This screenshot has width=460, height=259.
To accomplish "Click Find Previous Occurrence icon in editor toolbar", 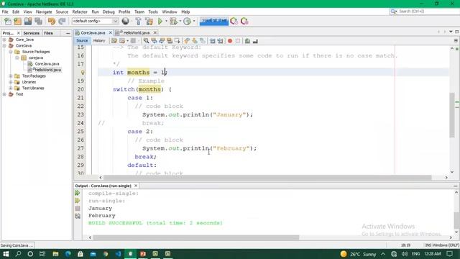I will 154,41.
